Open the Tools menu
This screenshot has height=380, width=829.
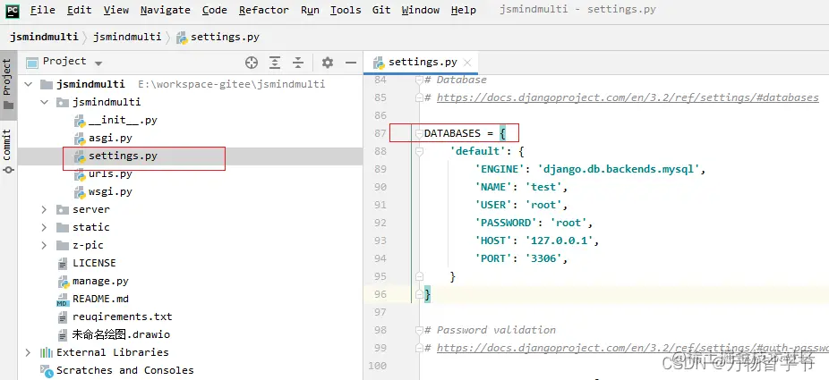346,10
